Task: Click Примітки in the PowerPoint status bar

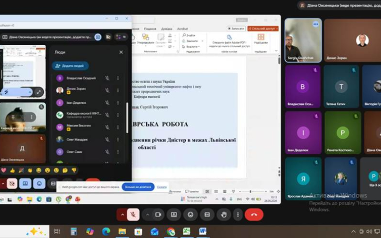Action: click(x=192, y=192)
